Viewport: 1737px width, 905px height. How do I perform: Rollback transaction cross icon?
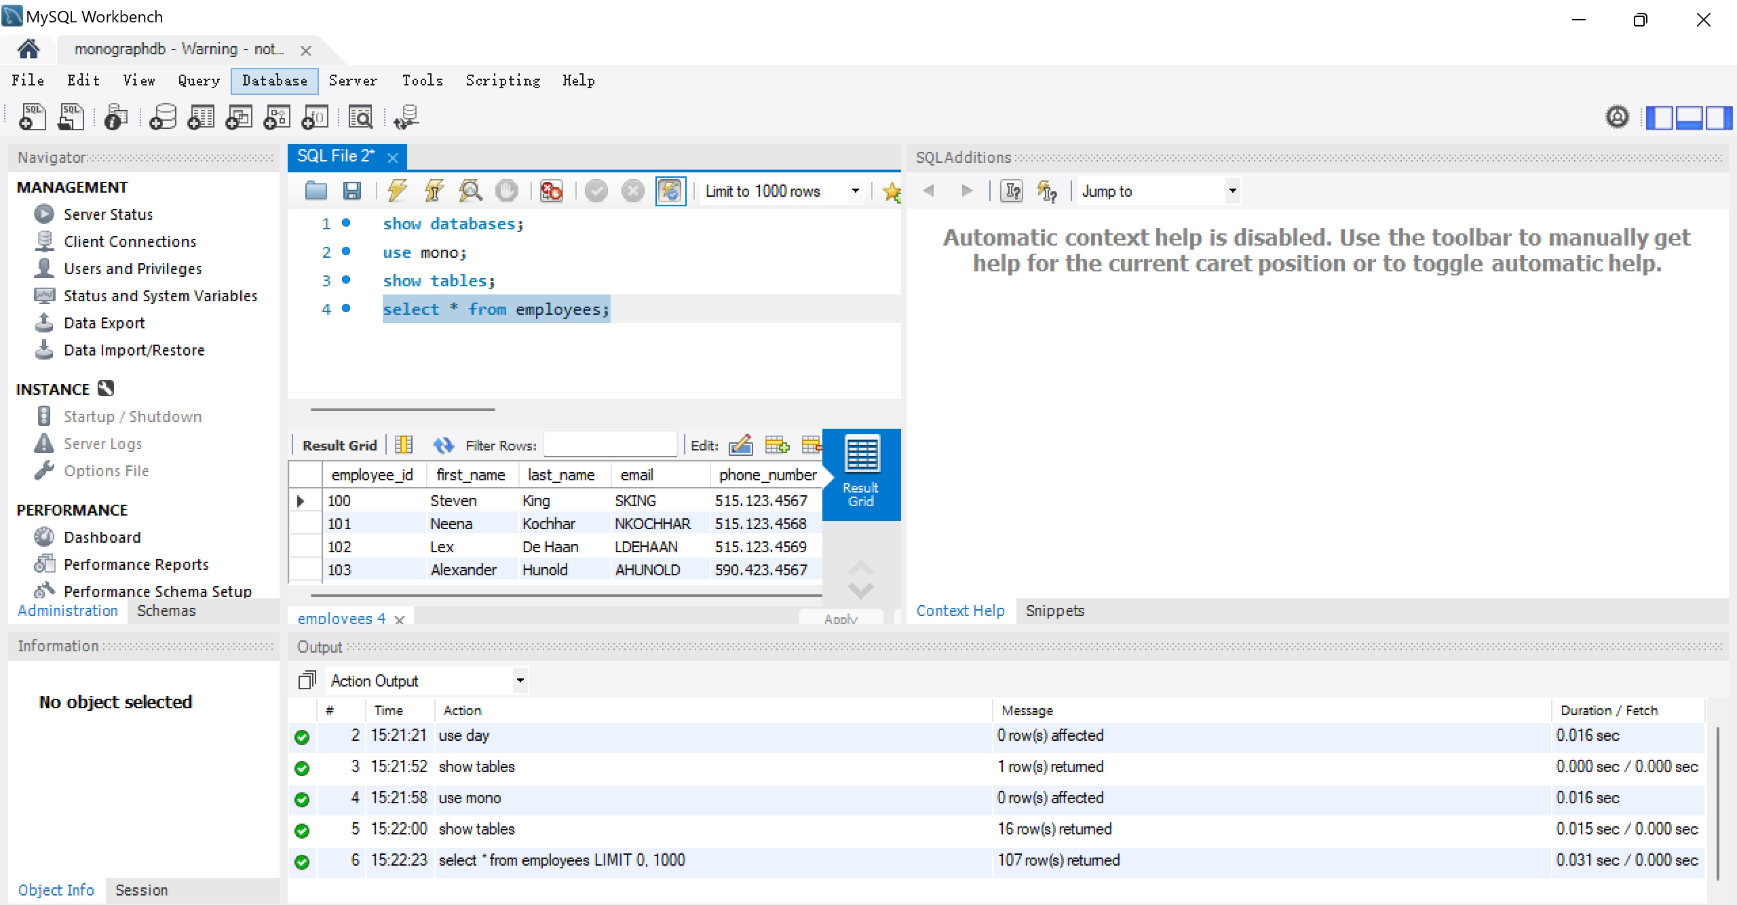pyautogui.click(x=633, y=191)
